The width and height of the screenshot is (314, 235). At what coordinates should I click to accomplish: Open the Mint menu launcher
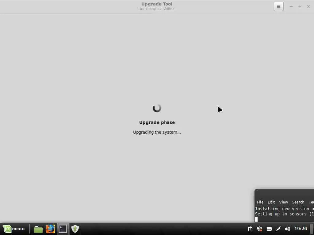coord(13,229)
